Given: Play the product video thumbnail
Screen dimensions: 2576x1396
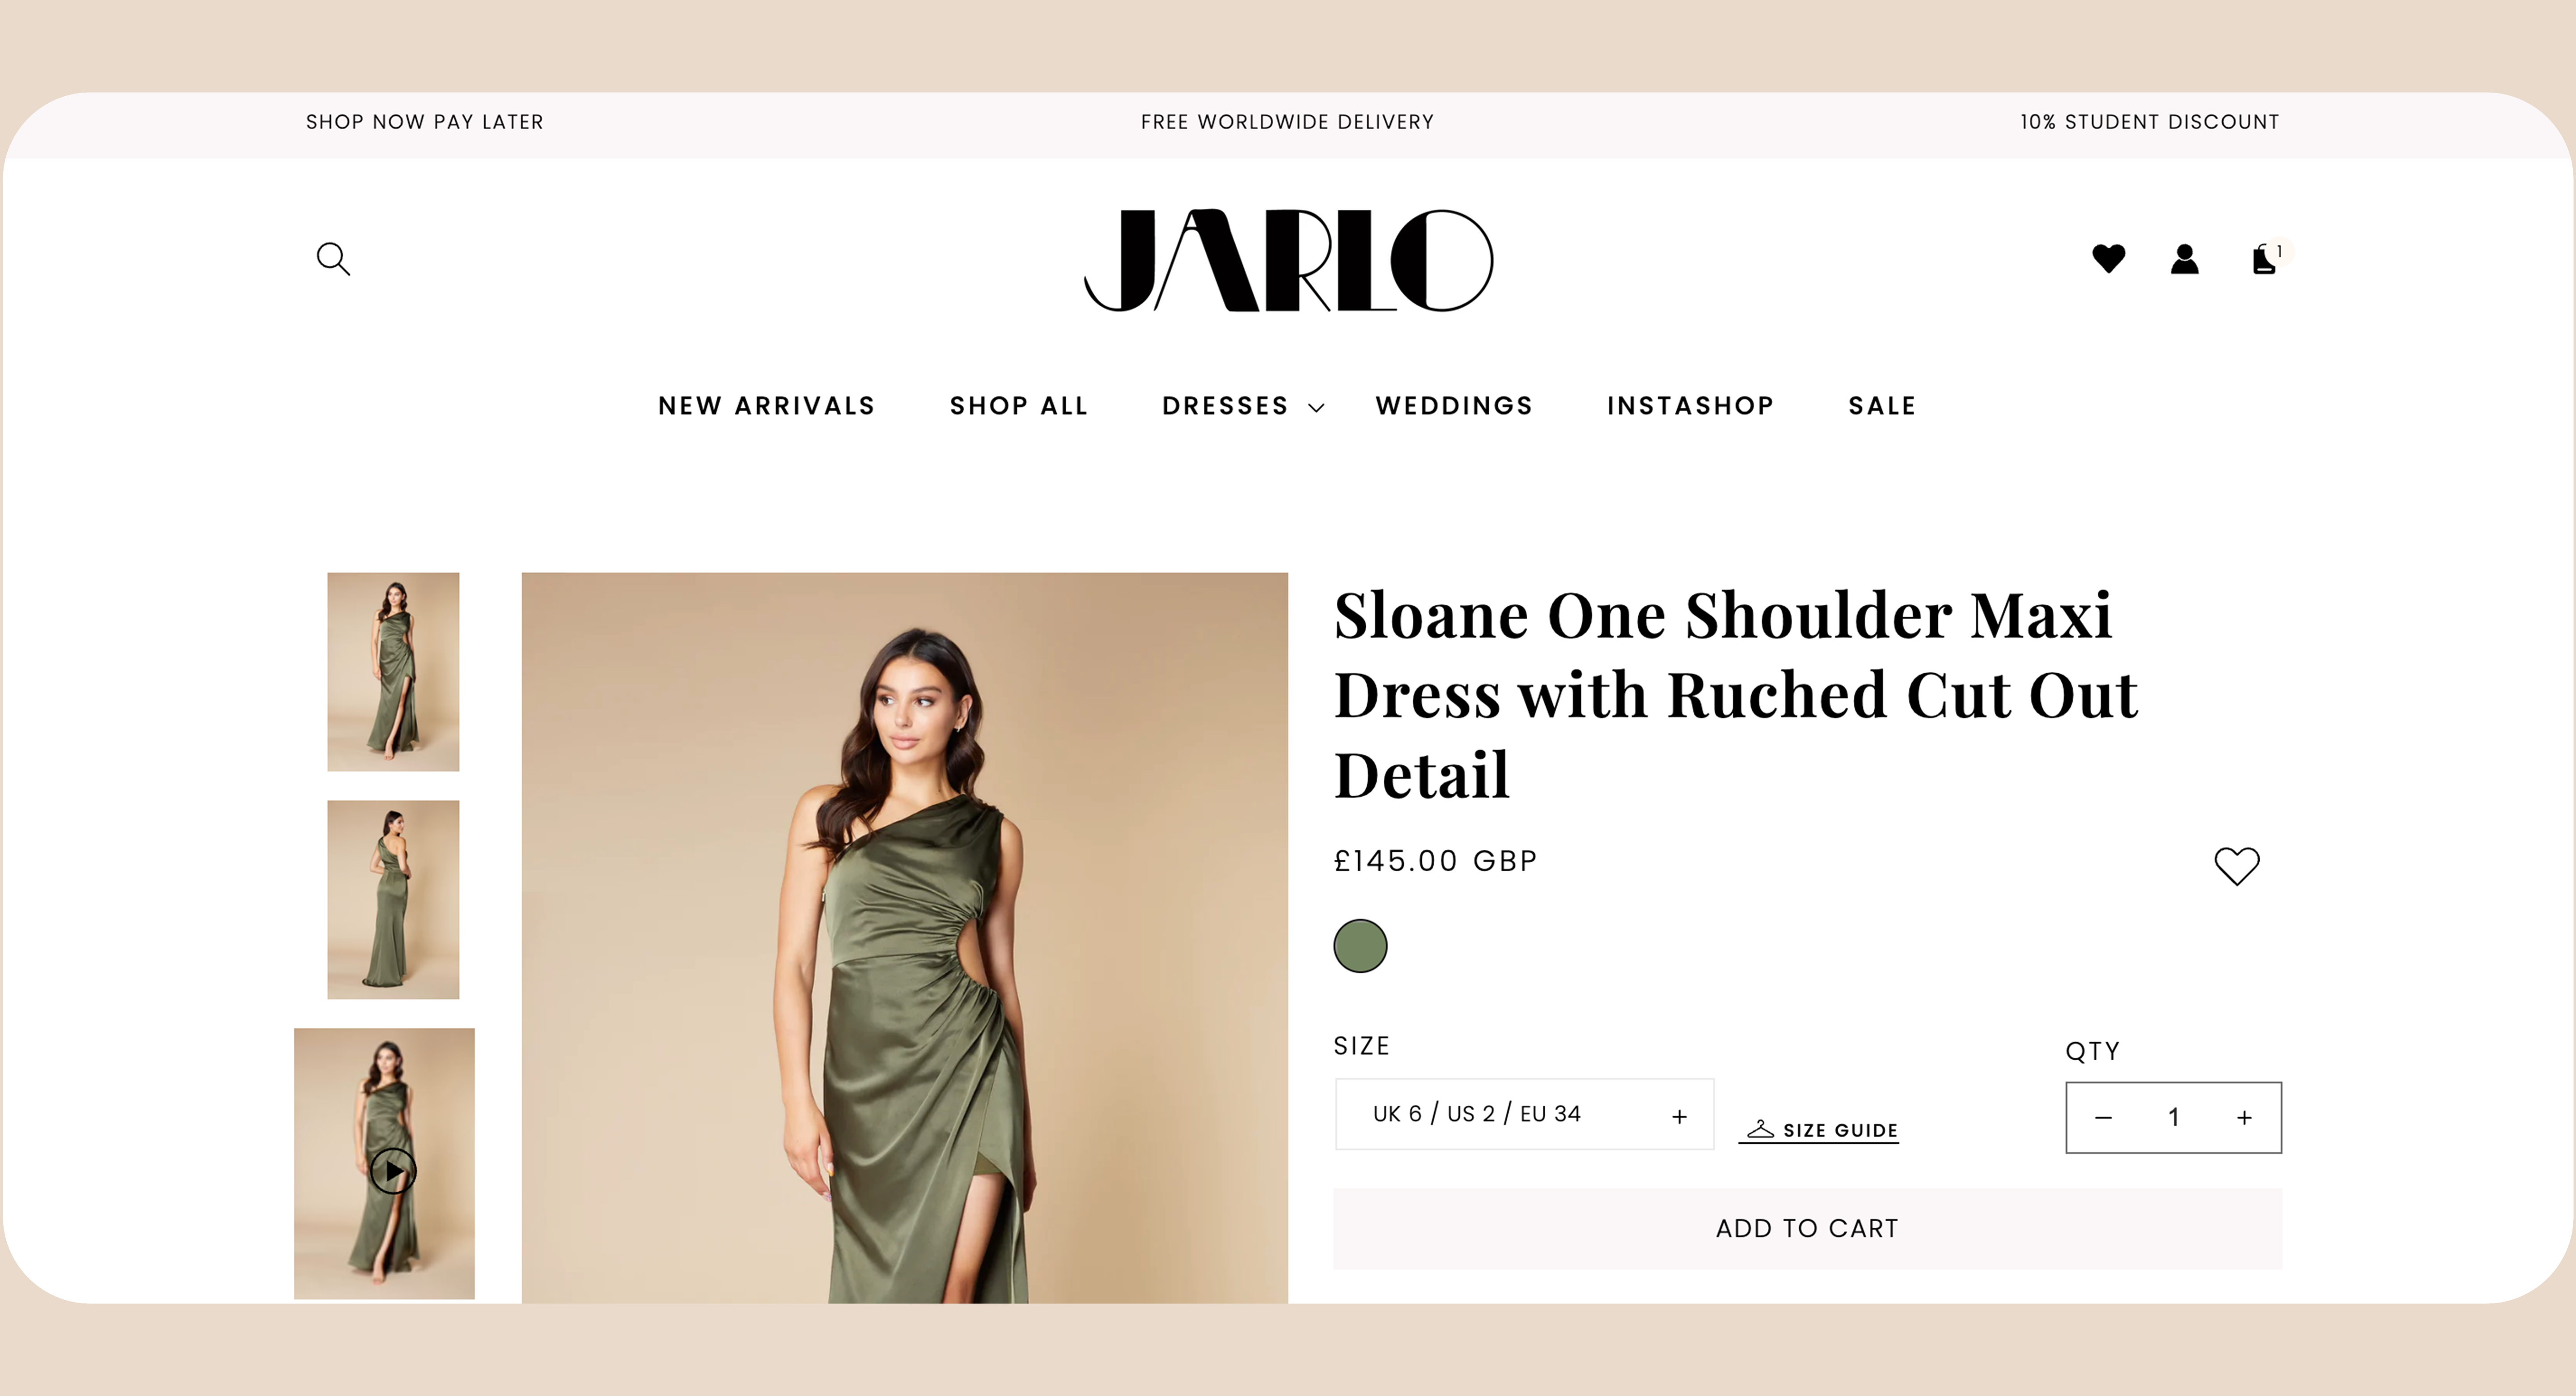Looking at the screenshot, I should [x=393, y=1170].
